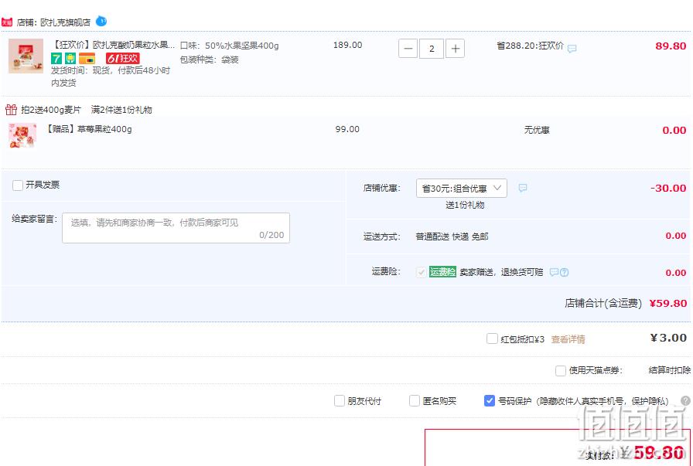Screen dimensions: 693x466
Task: Click the 省288.20:狂欢价 discount text
Action: tap(531, 46)
